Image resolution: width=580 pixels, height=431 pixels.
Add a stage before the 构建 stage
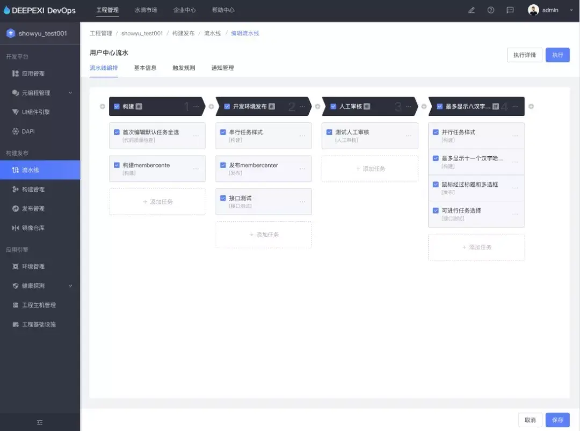click(x=103, y=106)
